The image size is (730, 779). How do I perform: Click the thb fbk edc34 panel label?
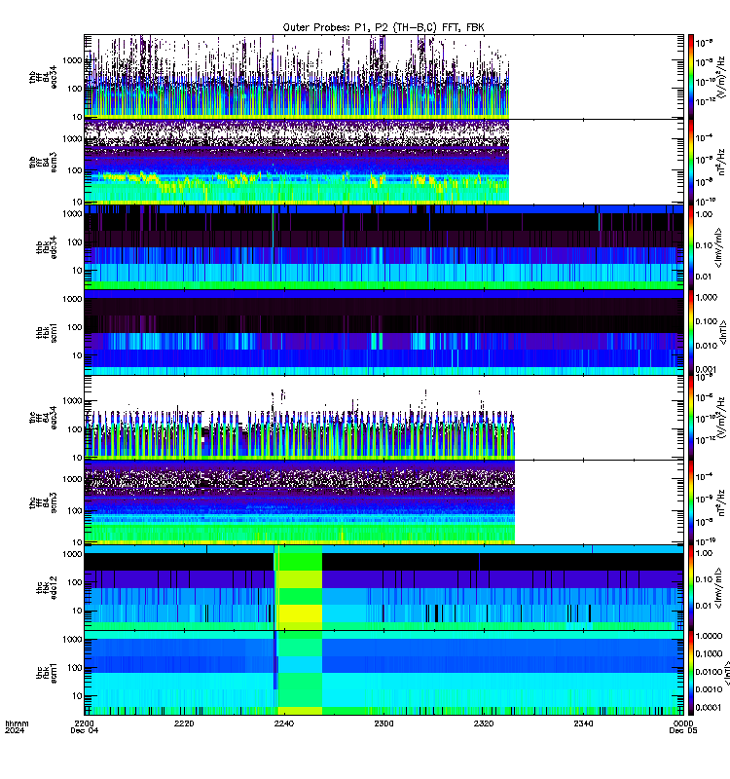click(47, 246)
